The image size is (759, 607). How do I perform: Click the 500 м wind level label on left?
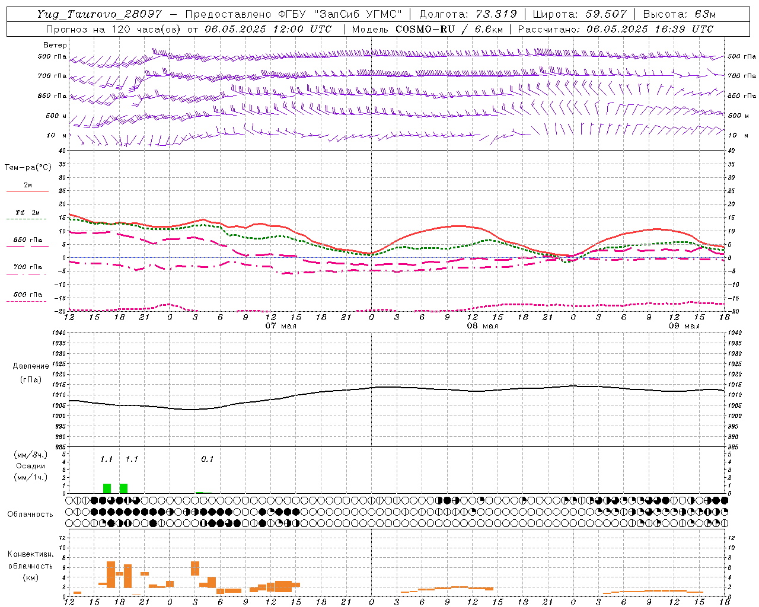coord(56,116)
